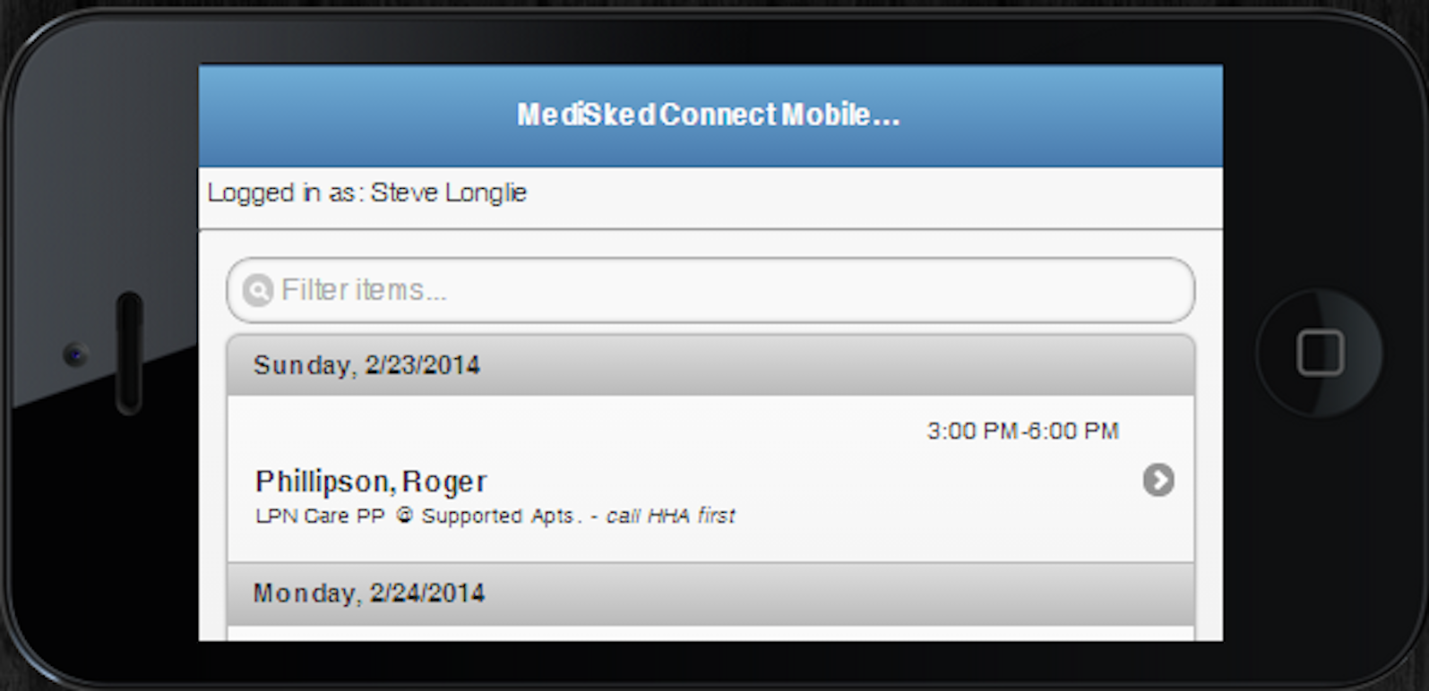The height and width of the screenshot is (691, 1429).
Task: Click the magnifying glass search icon
Action: pyautogui.click(x=257, y=289)
